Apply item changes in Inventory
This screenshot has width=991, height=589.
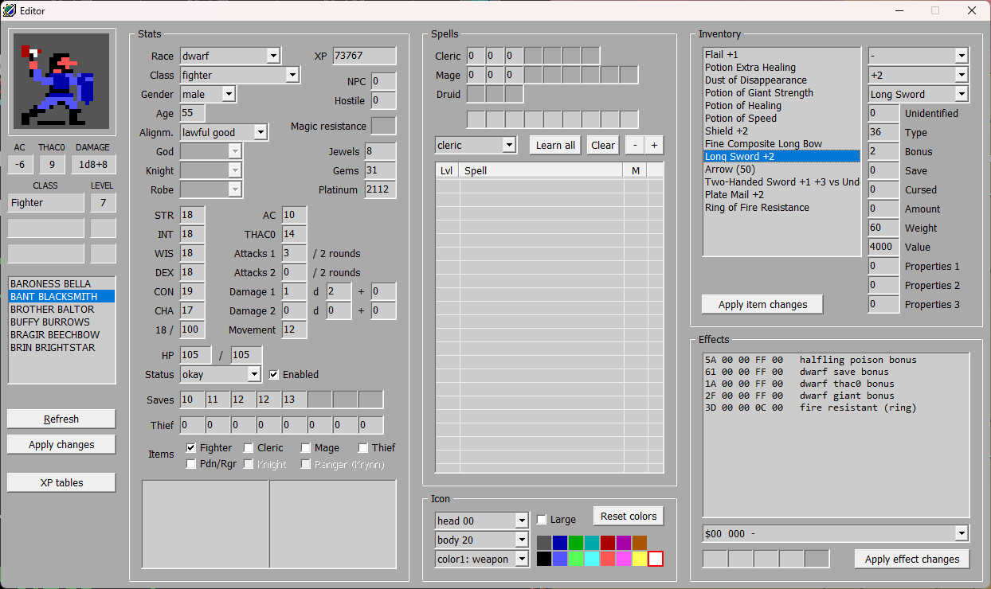click(x=762, y=304)
